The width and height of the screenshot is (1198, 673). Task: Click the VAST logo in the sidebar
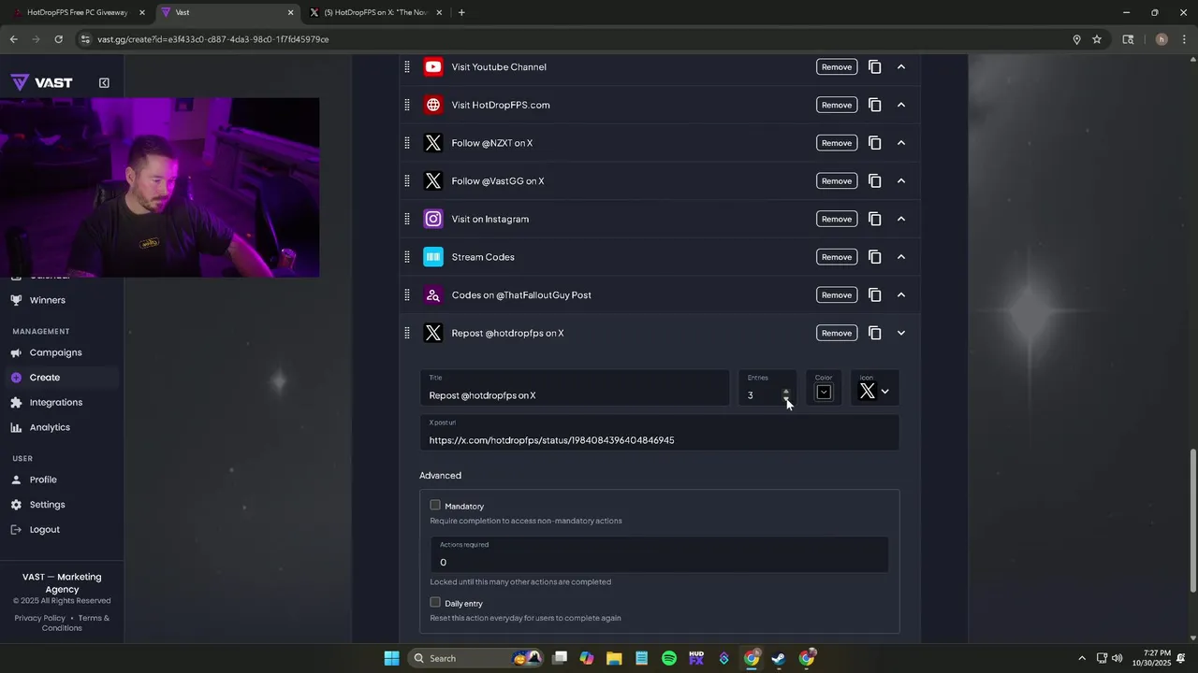tap(41, 83)
